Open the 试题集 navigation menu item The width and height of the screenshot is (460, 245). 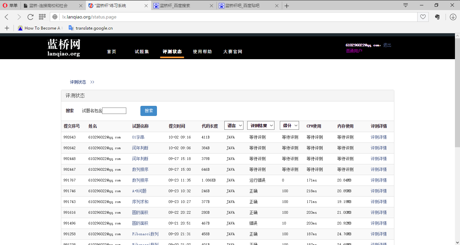coord(142,52)
